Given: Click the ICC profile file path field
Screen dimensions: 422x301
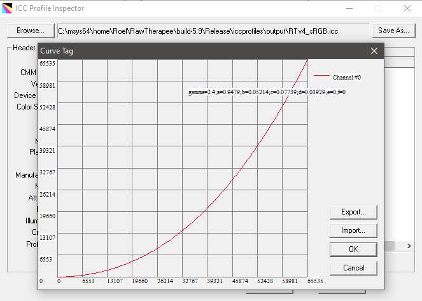Looking at the screenshot, I should (x=213, y=31).
